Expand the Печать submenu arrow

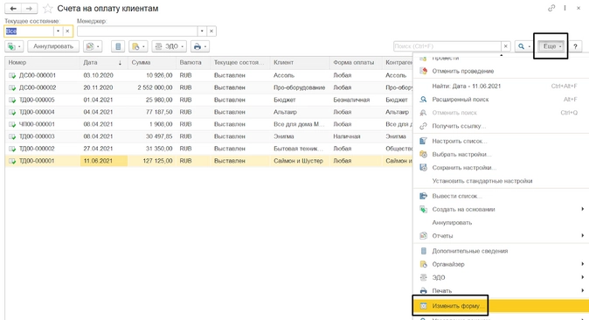[582, 290]
